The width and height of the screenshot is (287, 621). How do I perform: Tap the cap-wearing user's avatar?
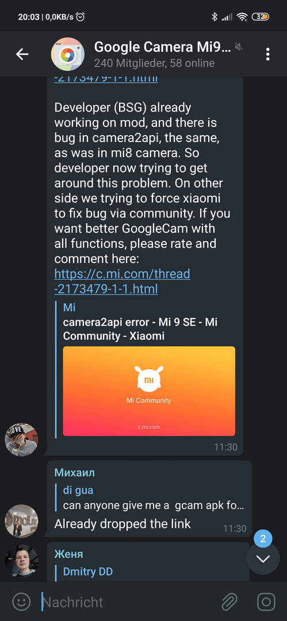(21, 440)
